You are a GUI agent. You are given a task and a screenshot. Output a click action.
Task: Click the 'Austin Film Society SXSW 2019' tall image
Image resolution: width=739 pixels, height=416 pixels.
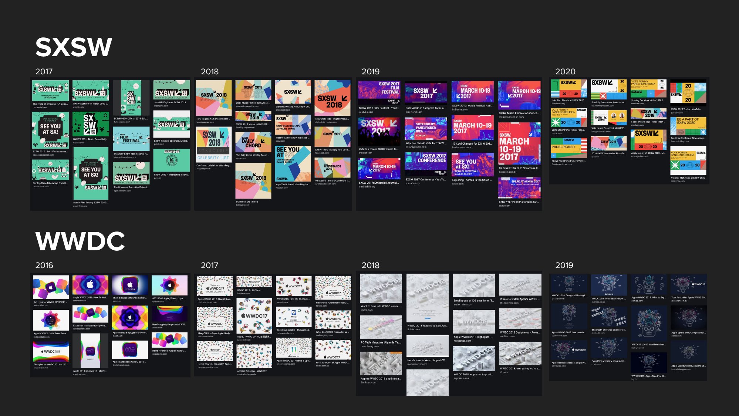pos(91,174)
